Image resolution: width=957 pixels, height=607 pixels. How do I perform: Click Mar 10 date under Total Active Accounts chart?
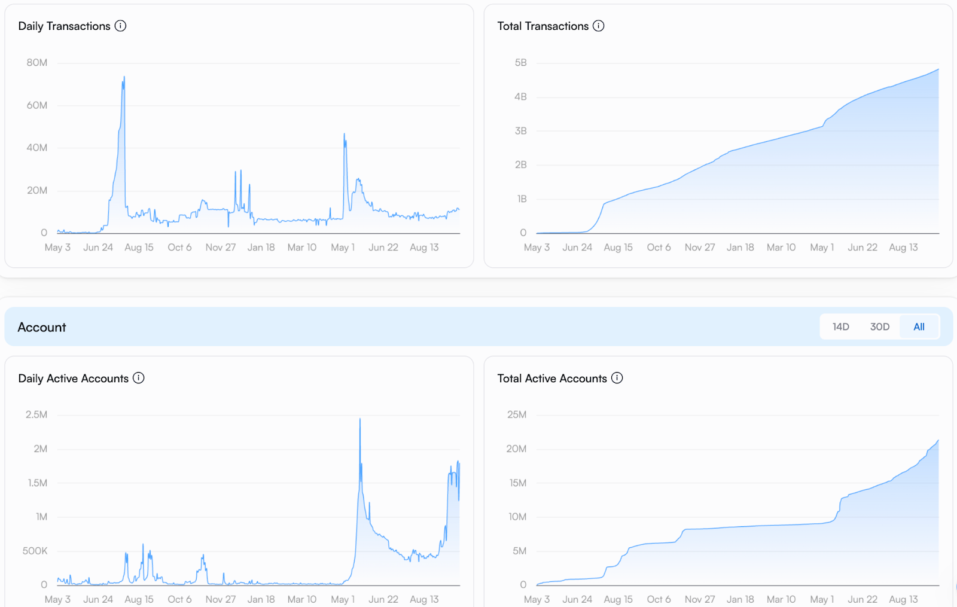click(781, 600)
